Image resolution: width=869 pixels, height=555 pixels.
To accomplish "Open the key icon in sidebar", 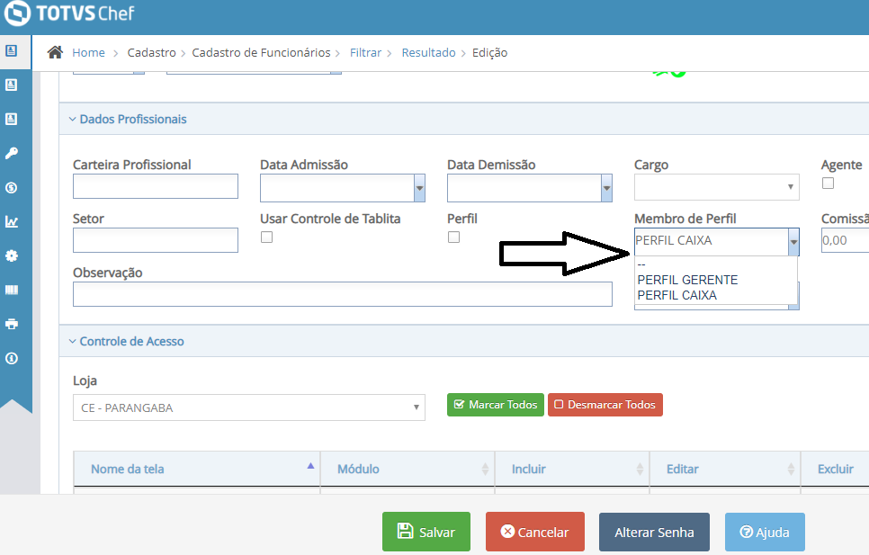I will point(11,154).
